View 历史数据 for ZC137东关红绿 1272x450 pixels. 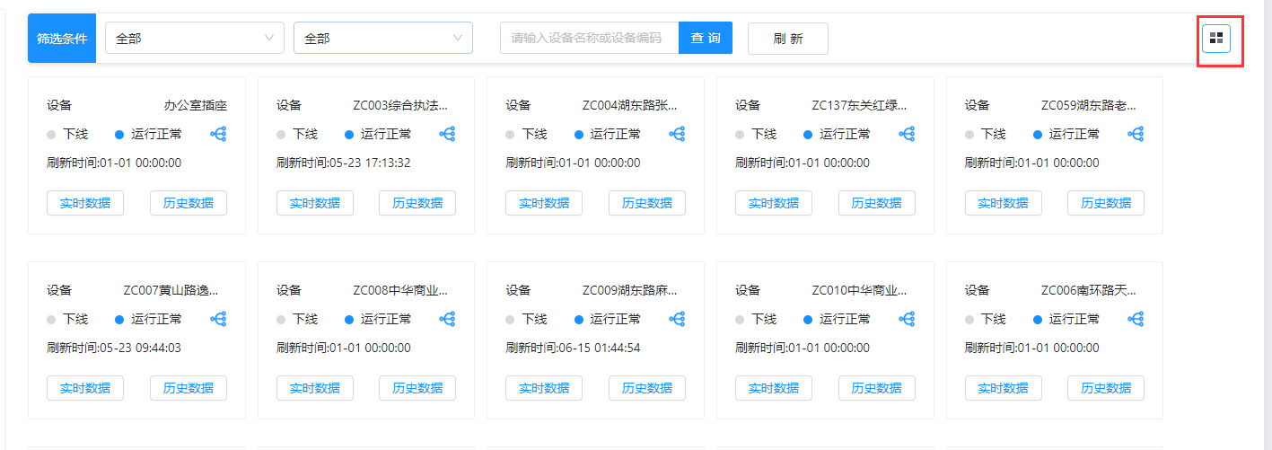877,203
